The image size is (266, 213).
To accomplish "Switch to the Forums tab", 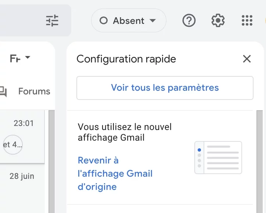I will [34, 91].
